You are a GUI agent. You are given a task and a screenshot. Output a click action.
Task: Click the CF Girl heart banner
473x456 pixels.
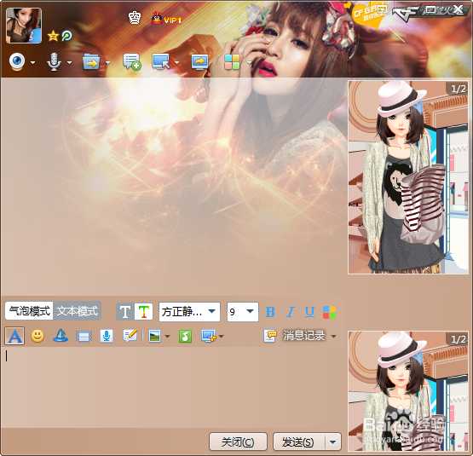tap(370, 15)
